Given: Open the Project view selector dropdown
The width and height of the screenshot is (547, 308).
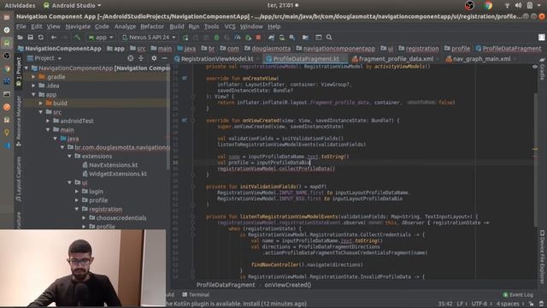Looking at the screenshot, I should (44, 58).
